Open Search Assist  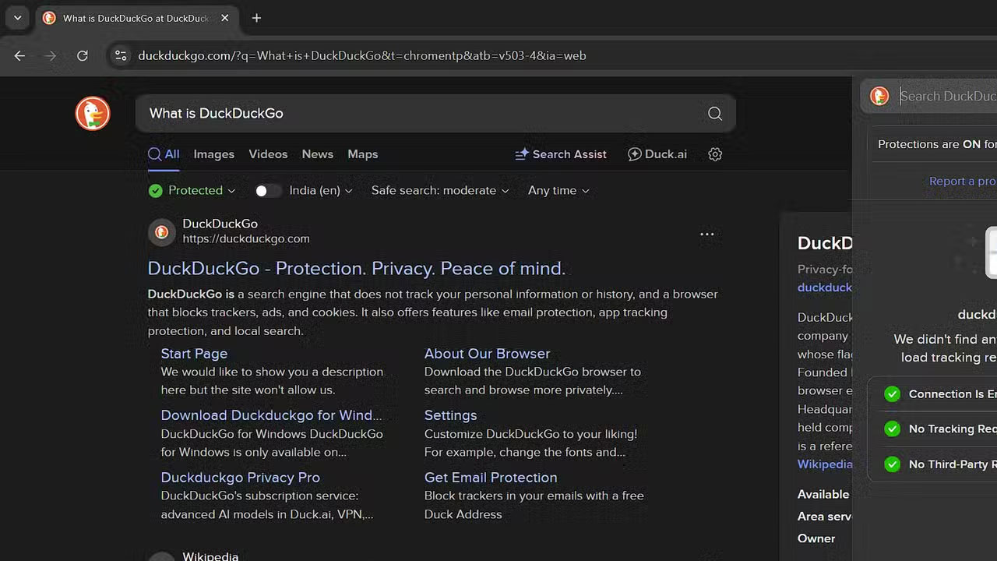click(x=561, y=154)
